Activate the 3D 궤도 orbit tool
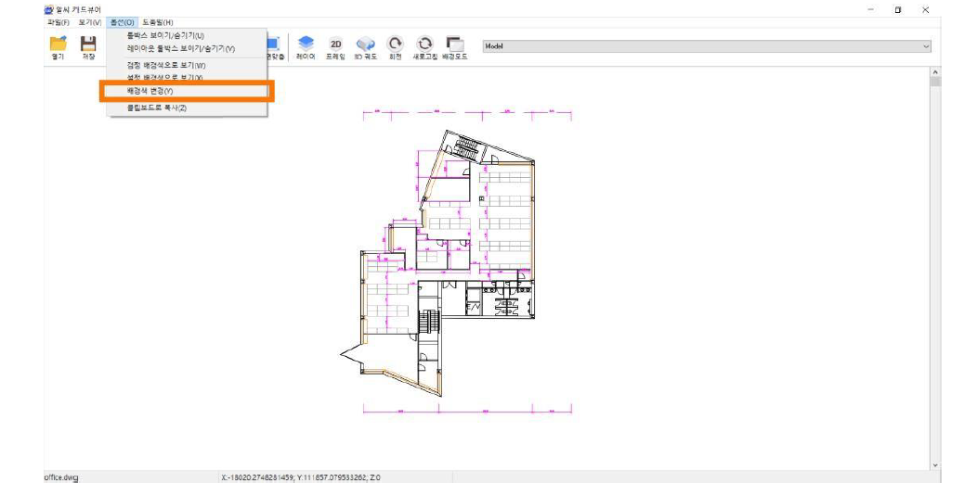 click(x=365, y=46)
